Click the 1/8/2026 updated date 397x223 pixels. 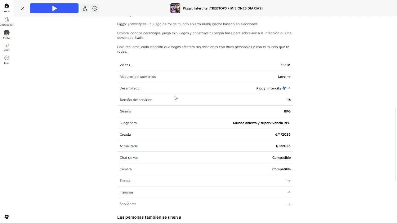point(283,146)
